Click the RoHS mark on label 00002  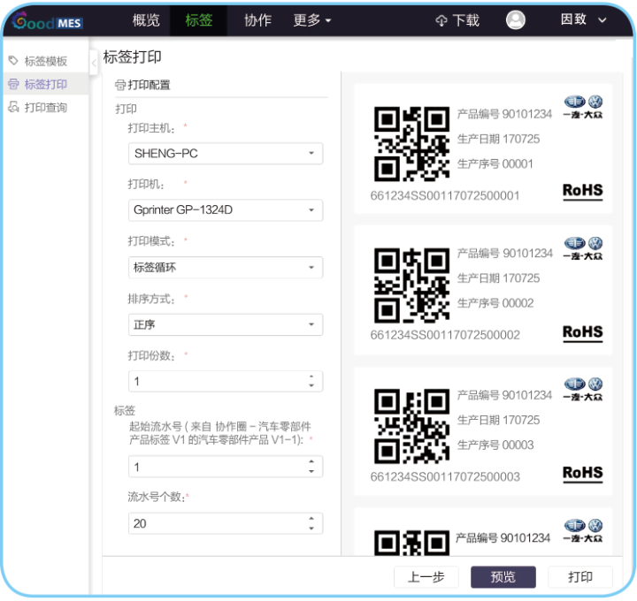582,332
